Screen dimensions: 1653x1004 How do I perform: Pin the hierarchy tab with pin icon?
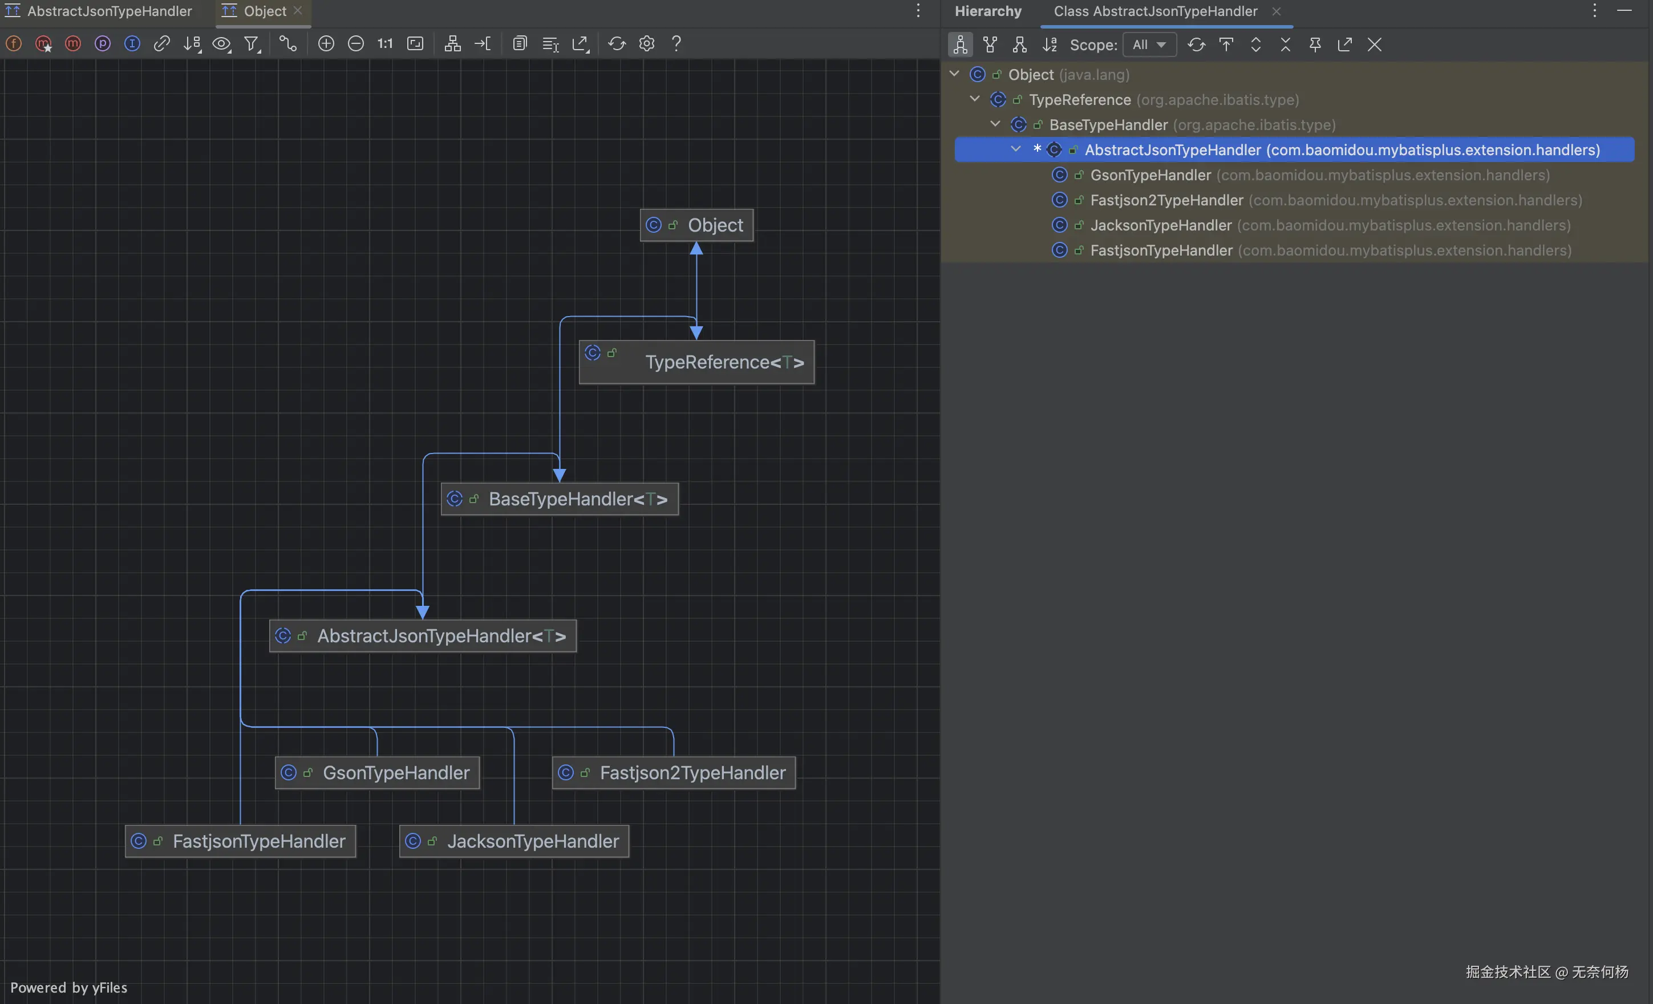[x=1315, y=45]
